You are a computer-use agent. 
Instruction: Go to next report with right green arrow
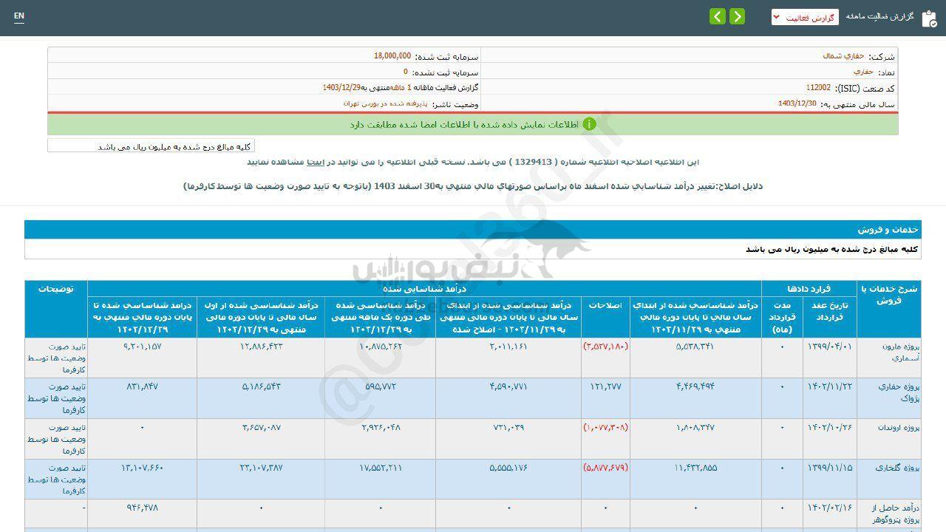(737, 17)
